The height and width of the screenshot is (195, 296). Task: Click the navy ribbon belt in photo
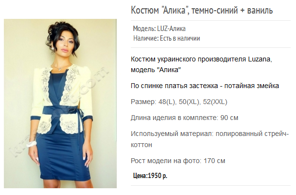(62, 110)
